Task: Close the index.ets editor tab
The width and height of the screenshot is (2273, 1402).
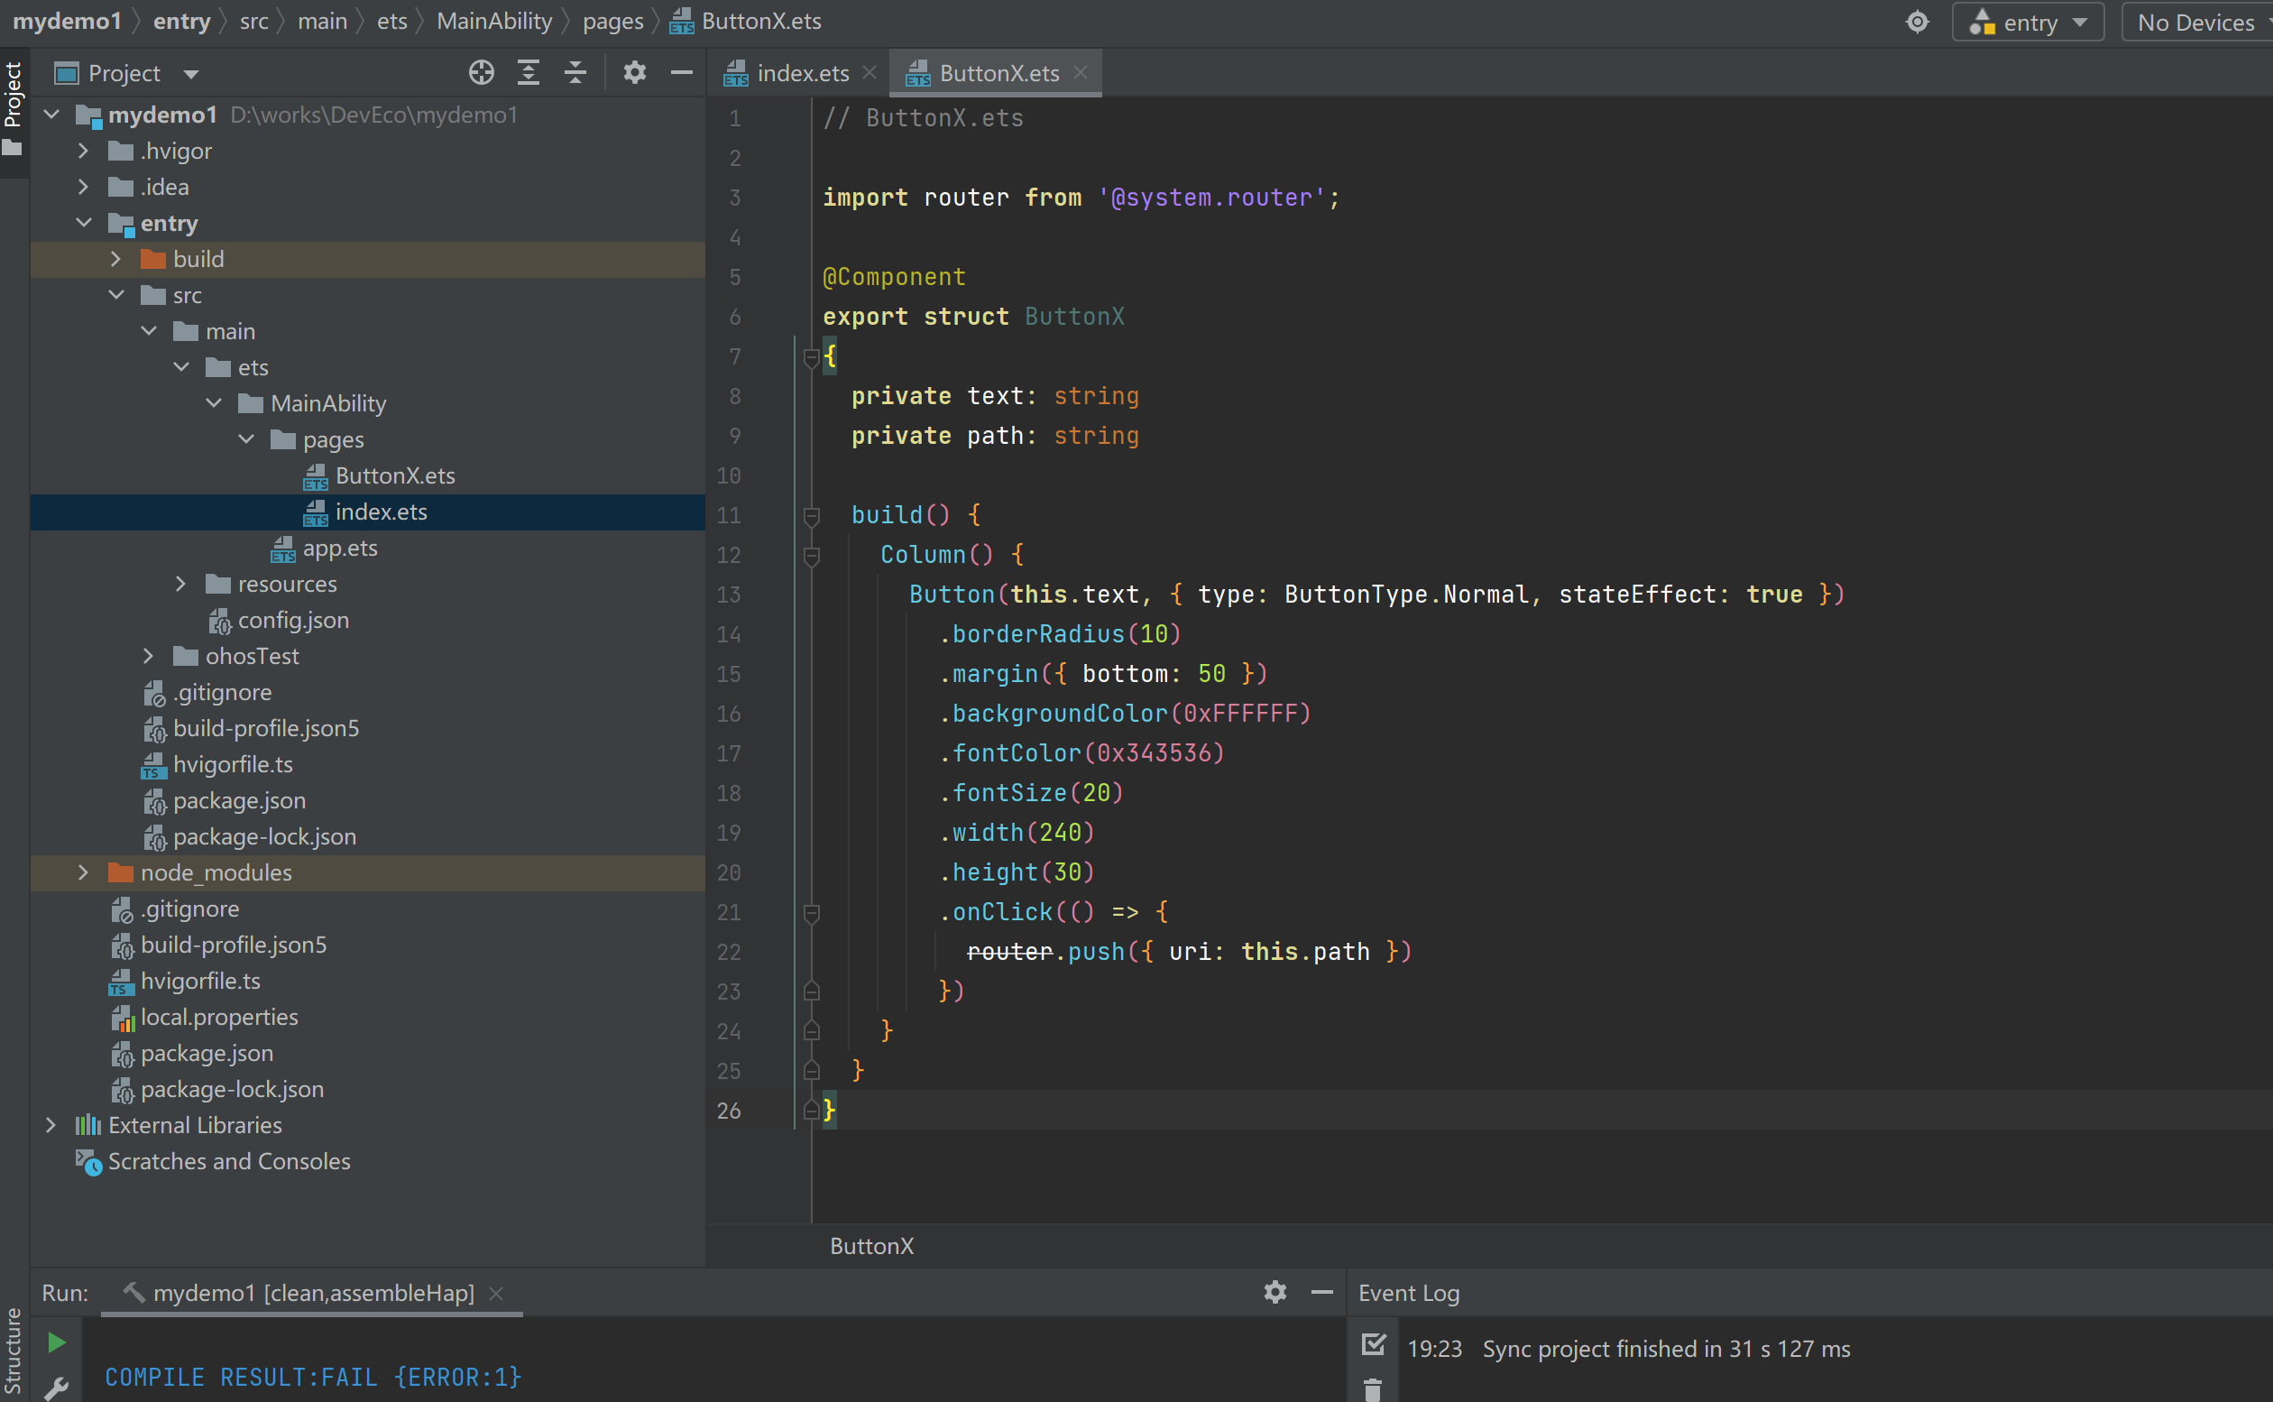Action: pos(870,72)
